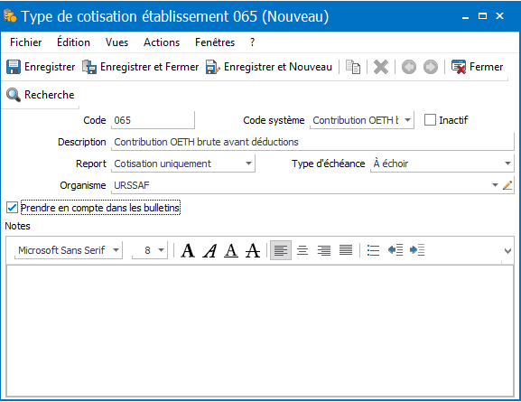521x402 pixels.
Task: Decrease indent in Notes toolbar
Action: click(395, 250)
